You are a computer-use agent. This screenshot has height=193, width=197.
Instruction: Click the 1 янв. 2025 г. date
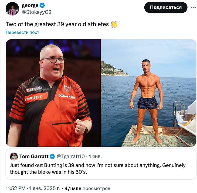click(45, 188)
